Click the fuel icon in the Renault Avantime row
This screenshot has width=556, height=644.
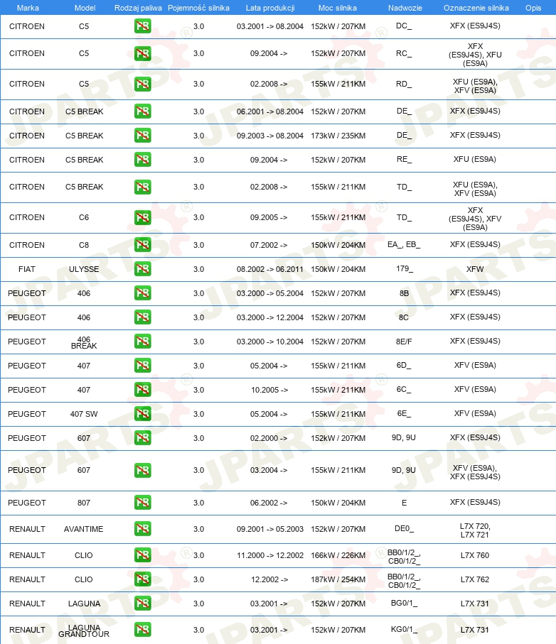(x=143, y=528)
